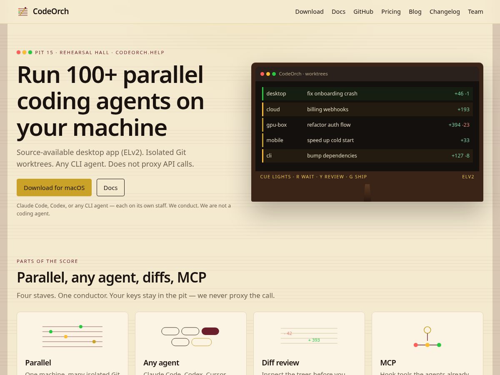Click the +193 diff count

point(463,109)
